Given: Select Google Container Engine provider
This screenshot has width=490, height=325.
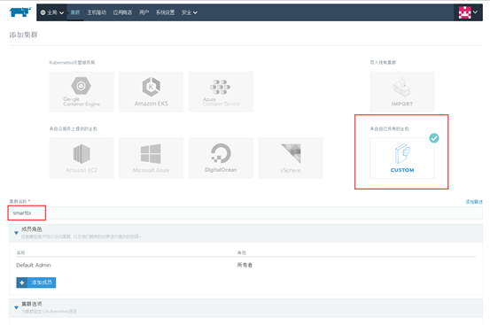Looking at the screenshot, I should point(82,92).
